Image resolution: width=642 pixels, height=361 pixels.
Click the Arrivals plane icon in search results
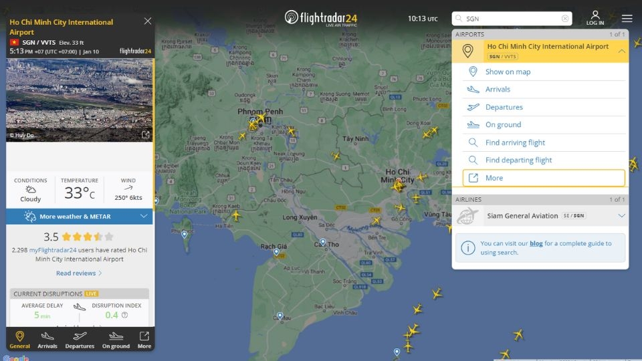pos(473,89)
